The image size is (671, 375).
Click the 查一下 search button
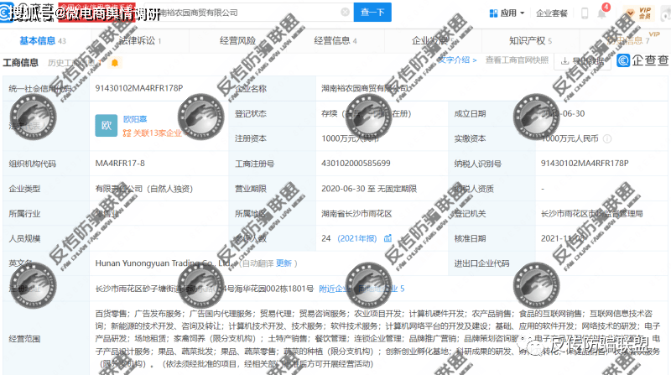(372, 13)
